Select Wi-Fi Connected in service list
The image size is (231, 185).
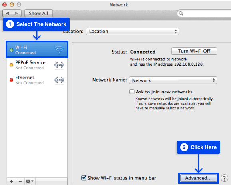37,50
